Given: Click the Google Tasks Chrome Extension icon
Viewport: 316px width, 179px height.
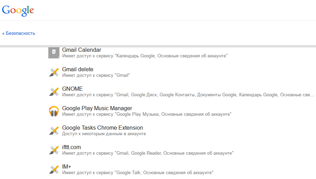Looking at the screenshot, I should [x=54, y=131].
